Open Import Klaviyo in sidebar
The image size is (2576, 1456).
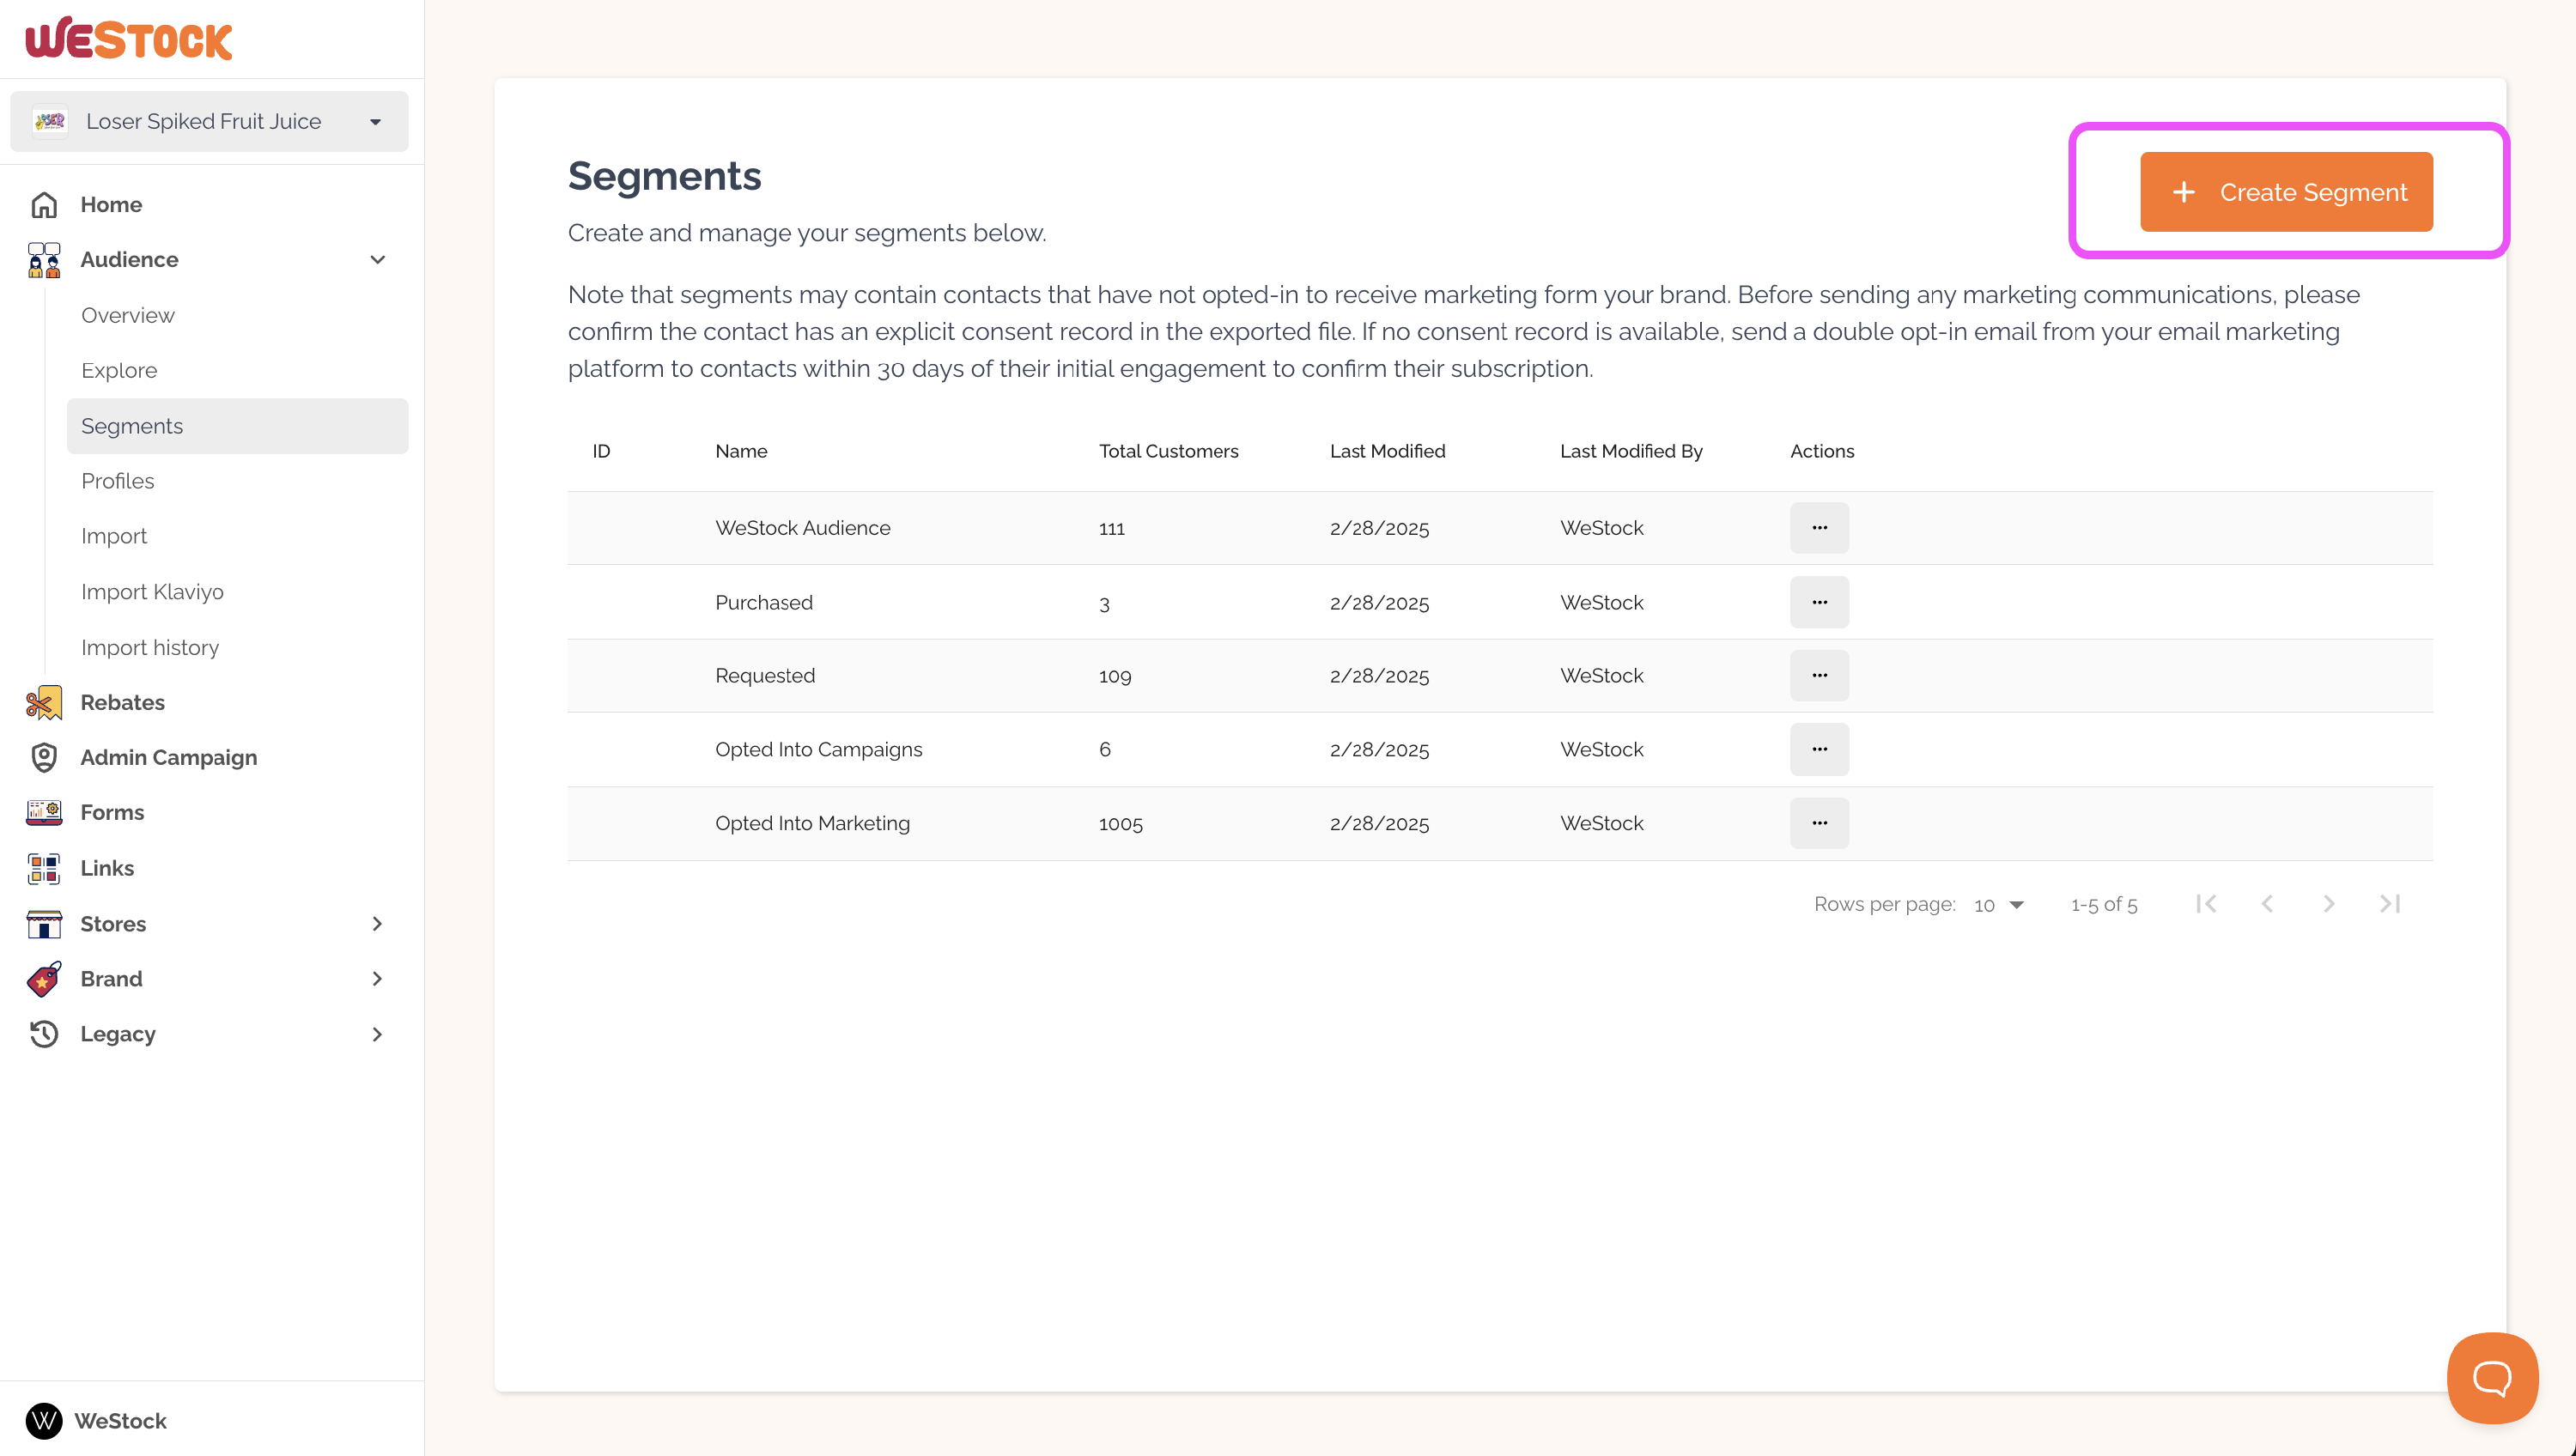pos(152,592)
